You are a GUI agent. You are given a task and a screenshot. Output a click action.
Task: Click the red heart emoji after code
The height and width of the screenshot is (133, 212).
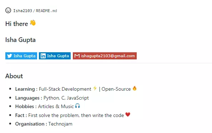tap(128, 115)
